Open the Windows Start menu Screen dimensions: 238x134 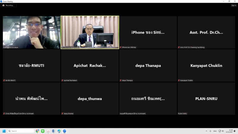[4, 131]
